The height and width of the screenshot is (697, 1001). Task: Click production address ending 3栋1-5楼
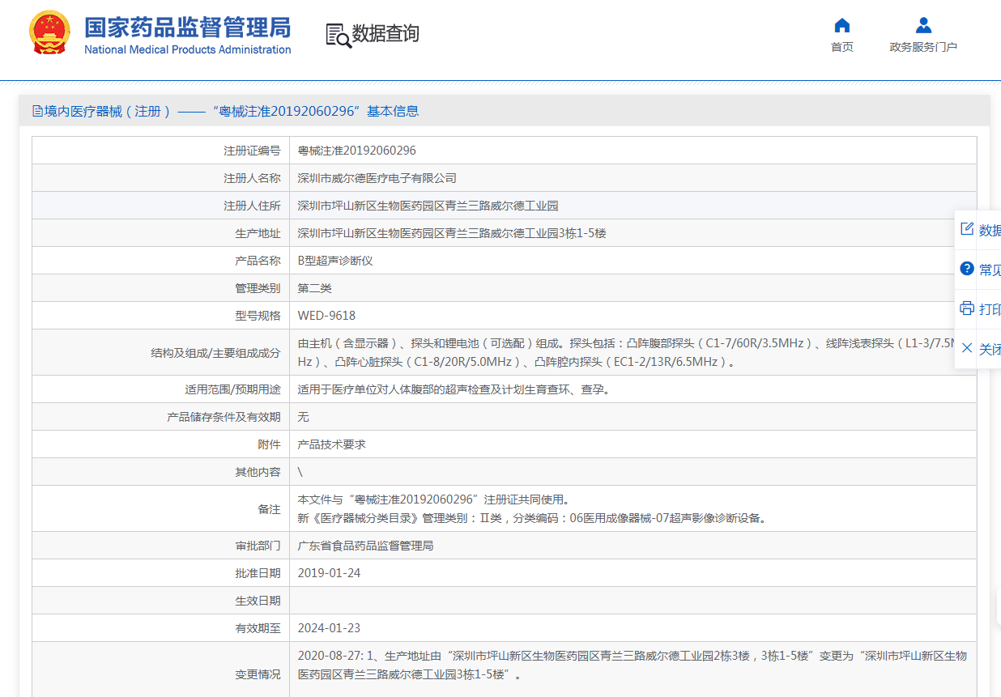click(452, 233)
